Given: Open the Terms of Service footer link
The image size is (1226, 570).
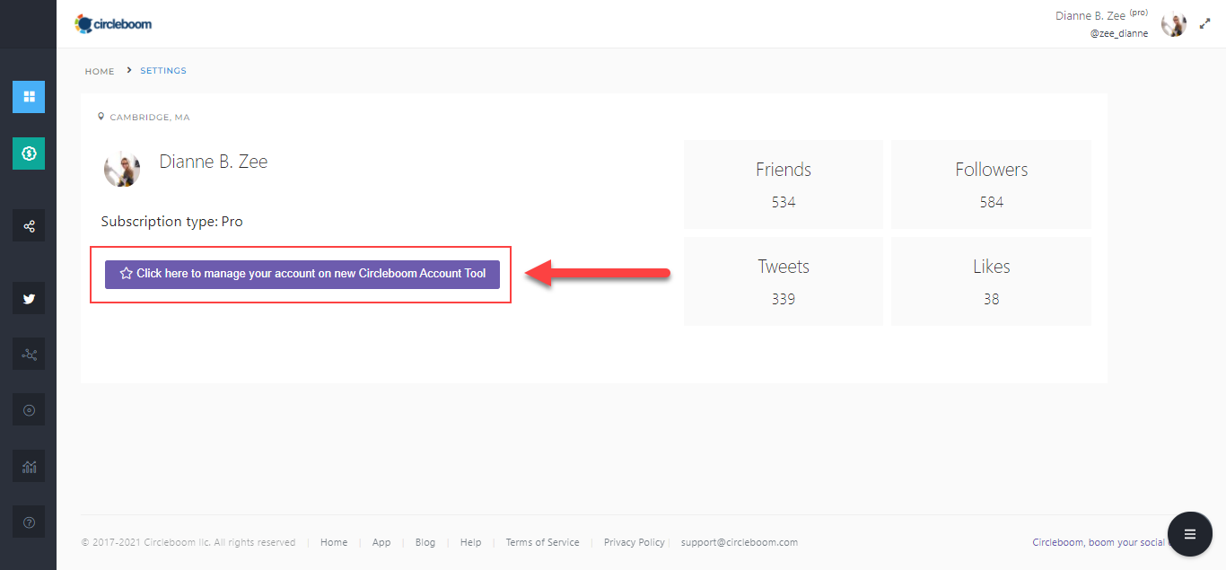Looking at the screenshot, I should click(542, 542).
